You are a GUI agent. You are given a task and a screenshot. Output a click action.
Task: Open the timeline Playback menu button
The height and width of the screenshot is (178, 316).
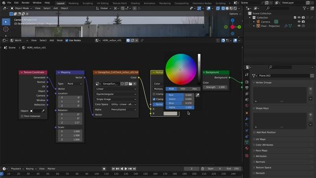17,169
